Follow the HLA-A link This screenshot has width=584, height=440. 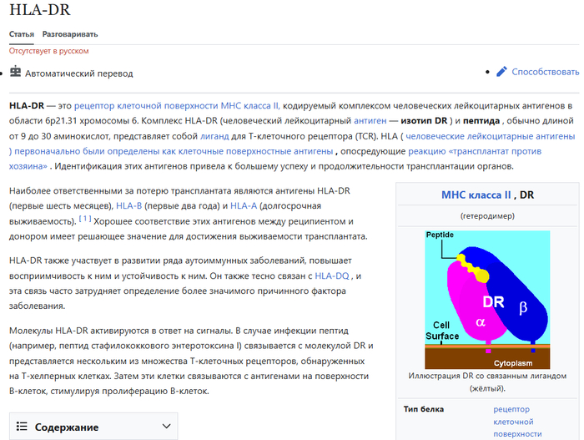pos(244,205)
